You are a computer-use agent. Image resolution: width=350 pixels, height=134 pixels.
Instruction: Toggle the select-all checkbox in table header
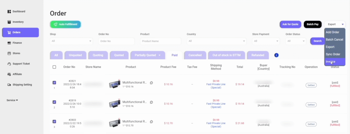click(54, 67)
